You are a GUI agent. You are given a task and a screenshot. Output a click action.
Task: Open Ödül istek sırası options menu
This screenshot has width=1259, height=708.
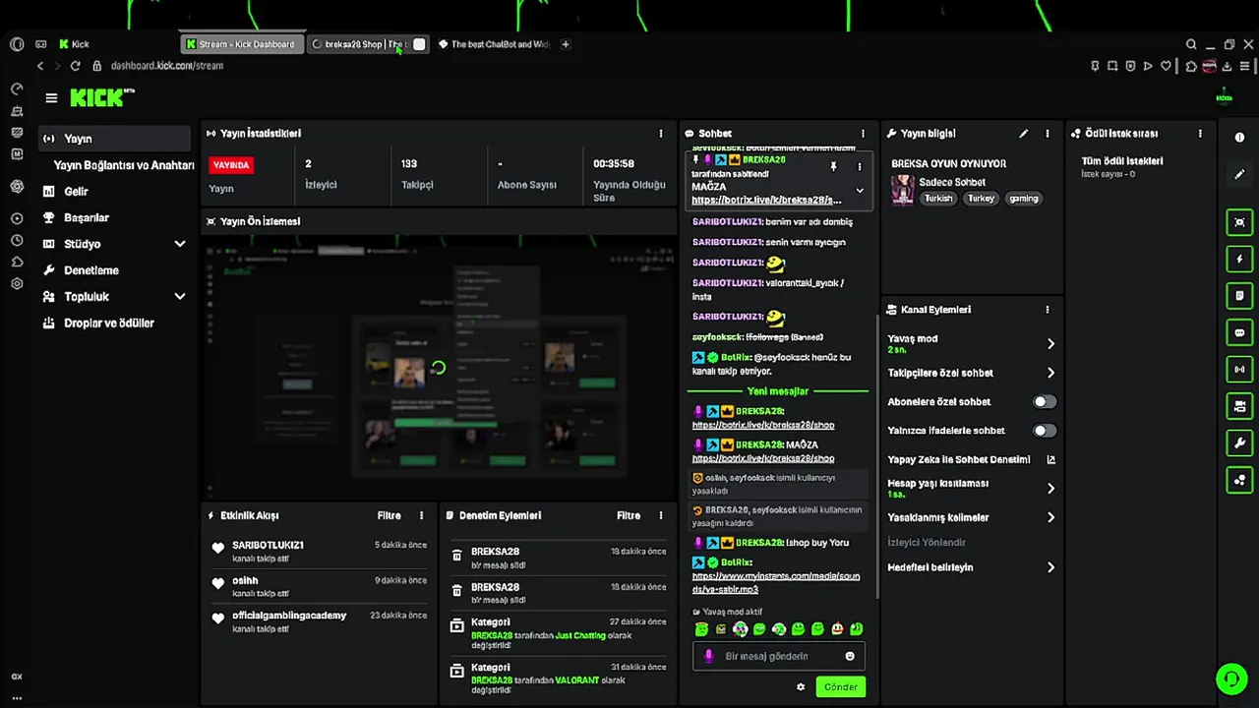[1200, 134]
